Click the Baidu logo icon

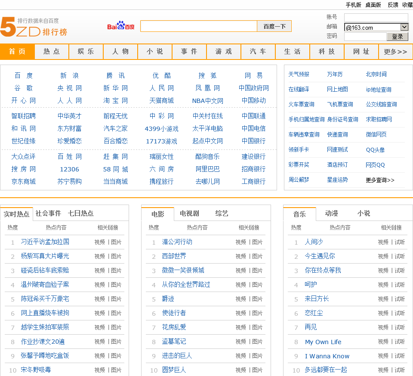click(x=121, y=26)
